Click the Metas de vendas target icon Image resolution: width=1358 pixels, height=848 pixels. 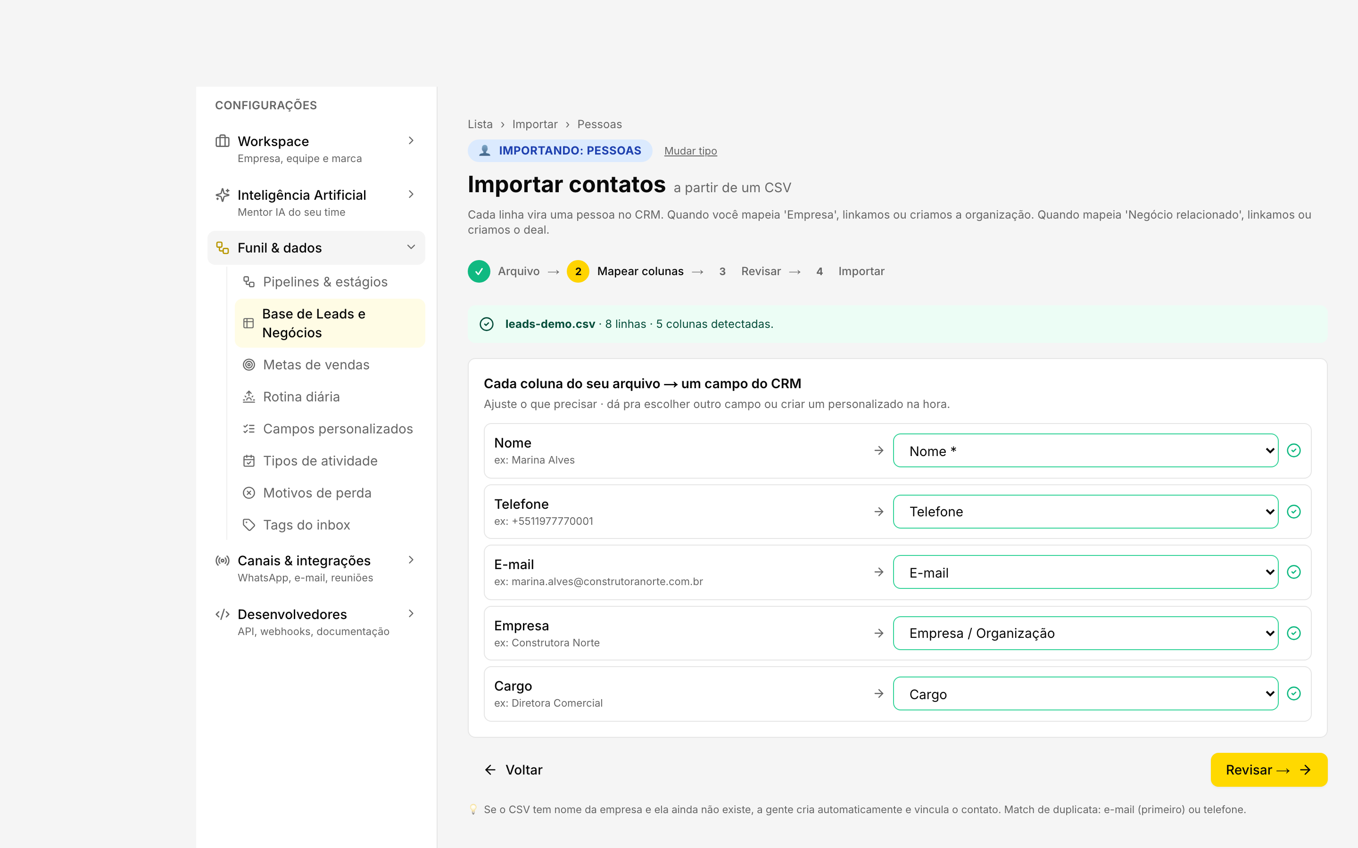pos(248,365)
